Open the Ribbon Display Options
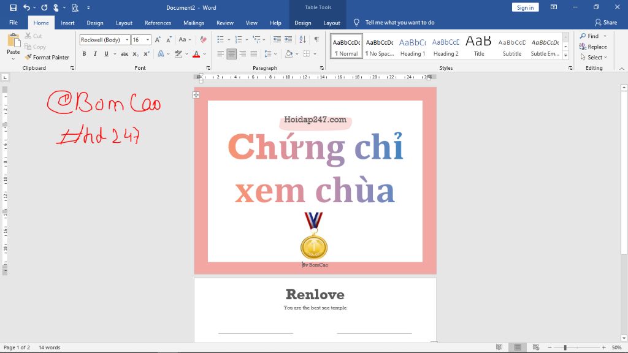Image resolution: width=628 pixels, height=353 pixels. click(554, 7)
